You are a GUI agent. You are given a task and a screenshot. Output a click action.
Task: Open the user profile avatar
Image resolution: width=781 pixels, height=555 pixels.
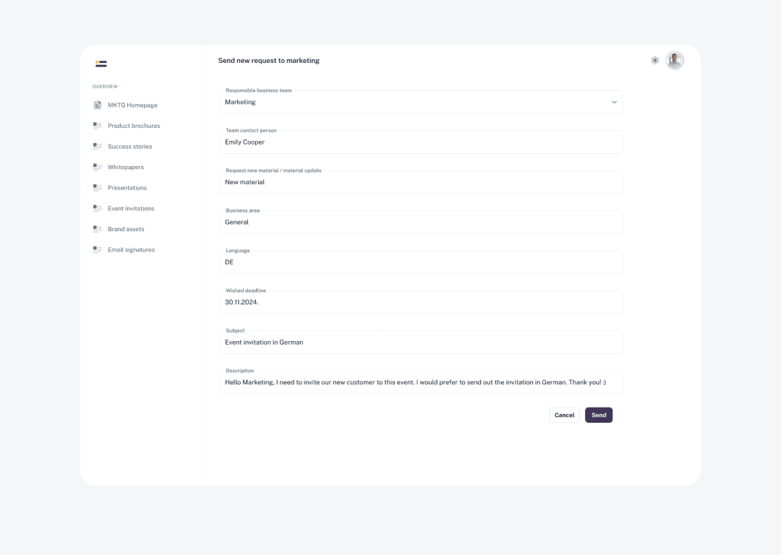(675, 61)
